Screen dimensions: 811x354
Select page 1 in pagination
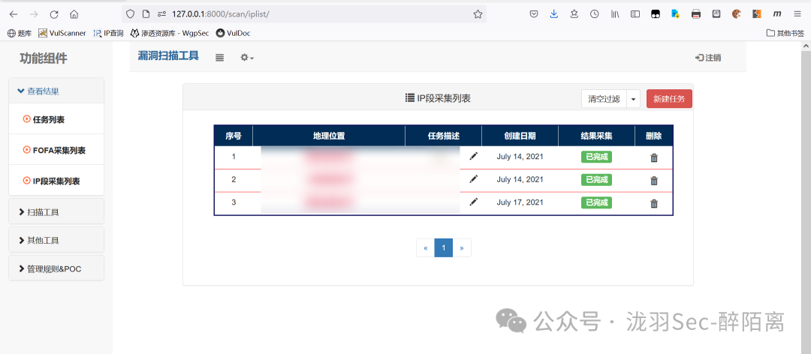point(444,247)
